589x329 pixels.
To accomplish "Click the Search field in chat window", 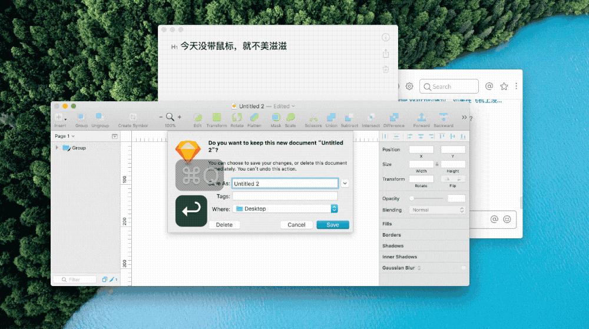I will tap(449, 87).
